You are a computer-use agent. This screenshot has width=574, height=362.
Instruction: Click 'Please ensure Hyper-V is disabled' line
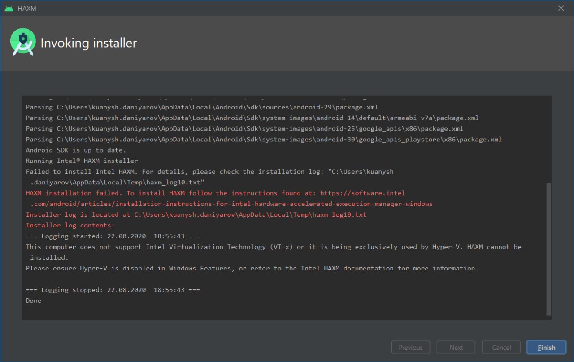pos(252,269)
